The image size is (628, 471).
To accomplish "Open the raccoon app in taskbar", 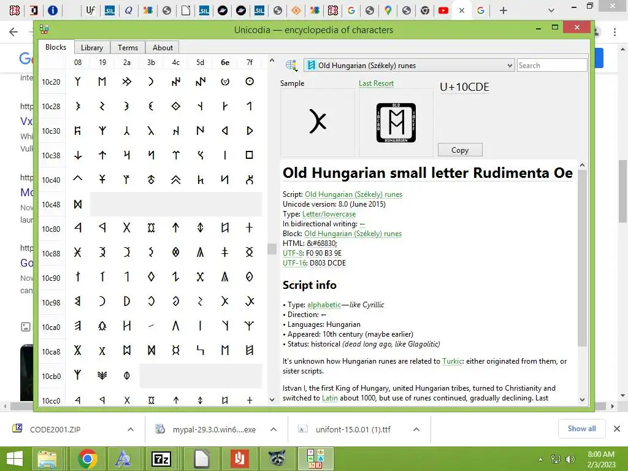I will 277,459.
